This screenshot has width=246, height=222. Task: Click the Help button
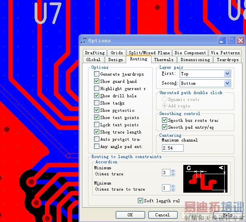(x=228, y=215)
